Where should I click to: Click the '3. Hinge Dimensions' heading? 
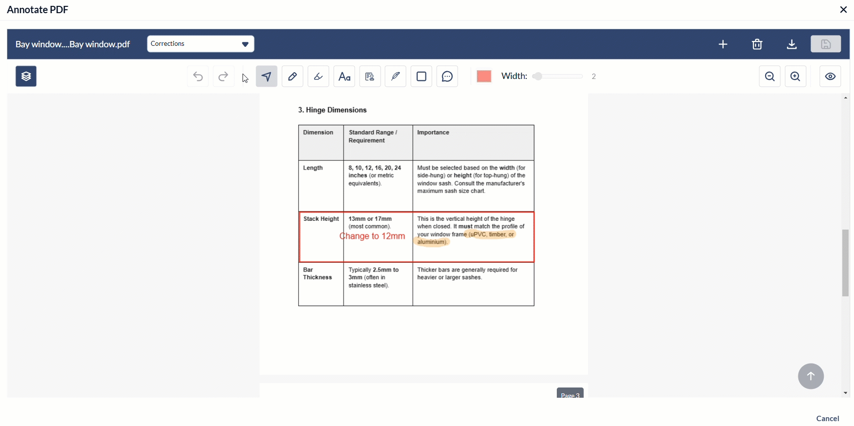click(333, 110)
